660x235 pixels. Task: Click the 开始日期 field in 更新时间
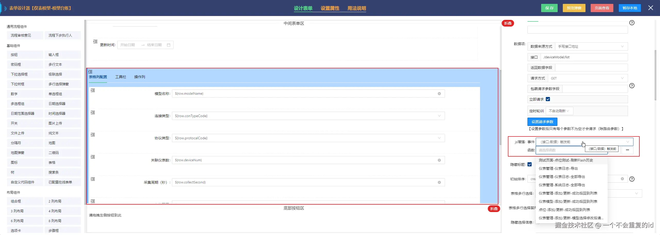coord(128,45)
